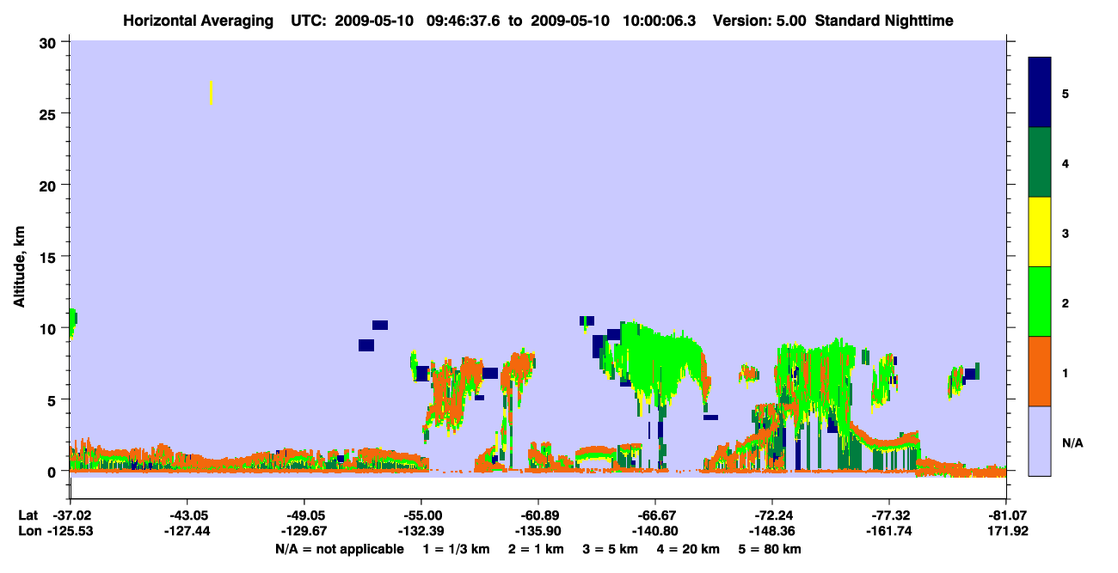The height and width of the screenshot is (573, 1118).
Task: Click the orange level 1 colorbar segment
Action: (1040, 371)
